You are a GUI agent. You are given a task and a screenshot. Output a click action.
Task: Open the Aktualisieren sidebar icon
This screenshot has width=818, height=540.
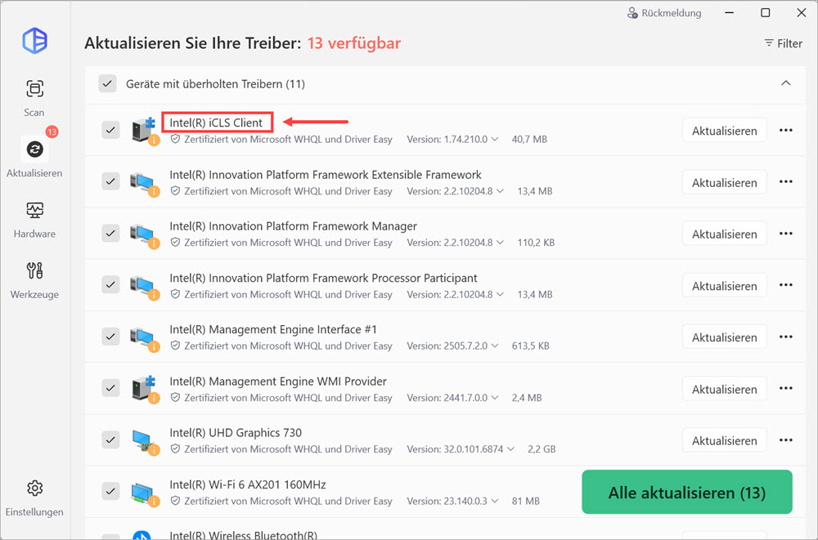click(x=35, y=149)
